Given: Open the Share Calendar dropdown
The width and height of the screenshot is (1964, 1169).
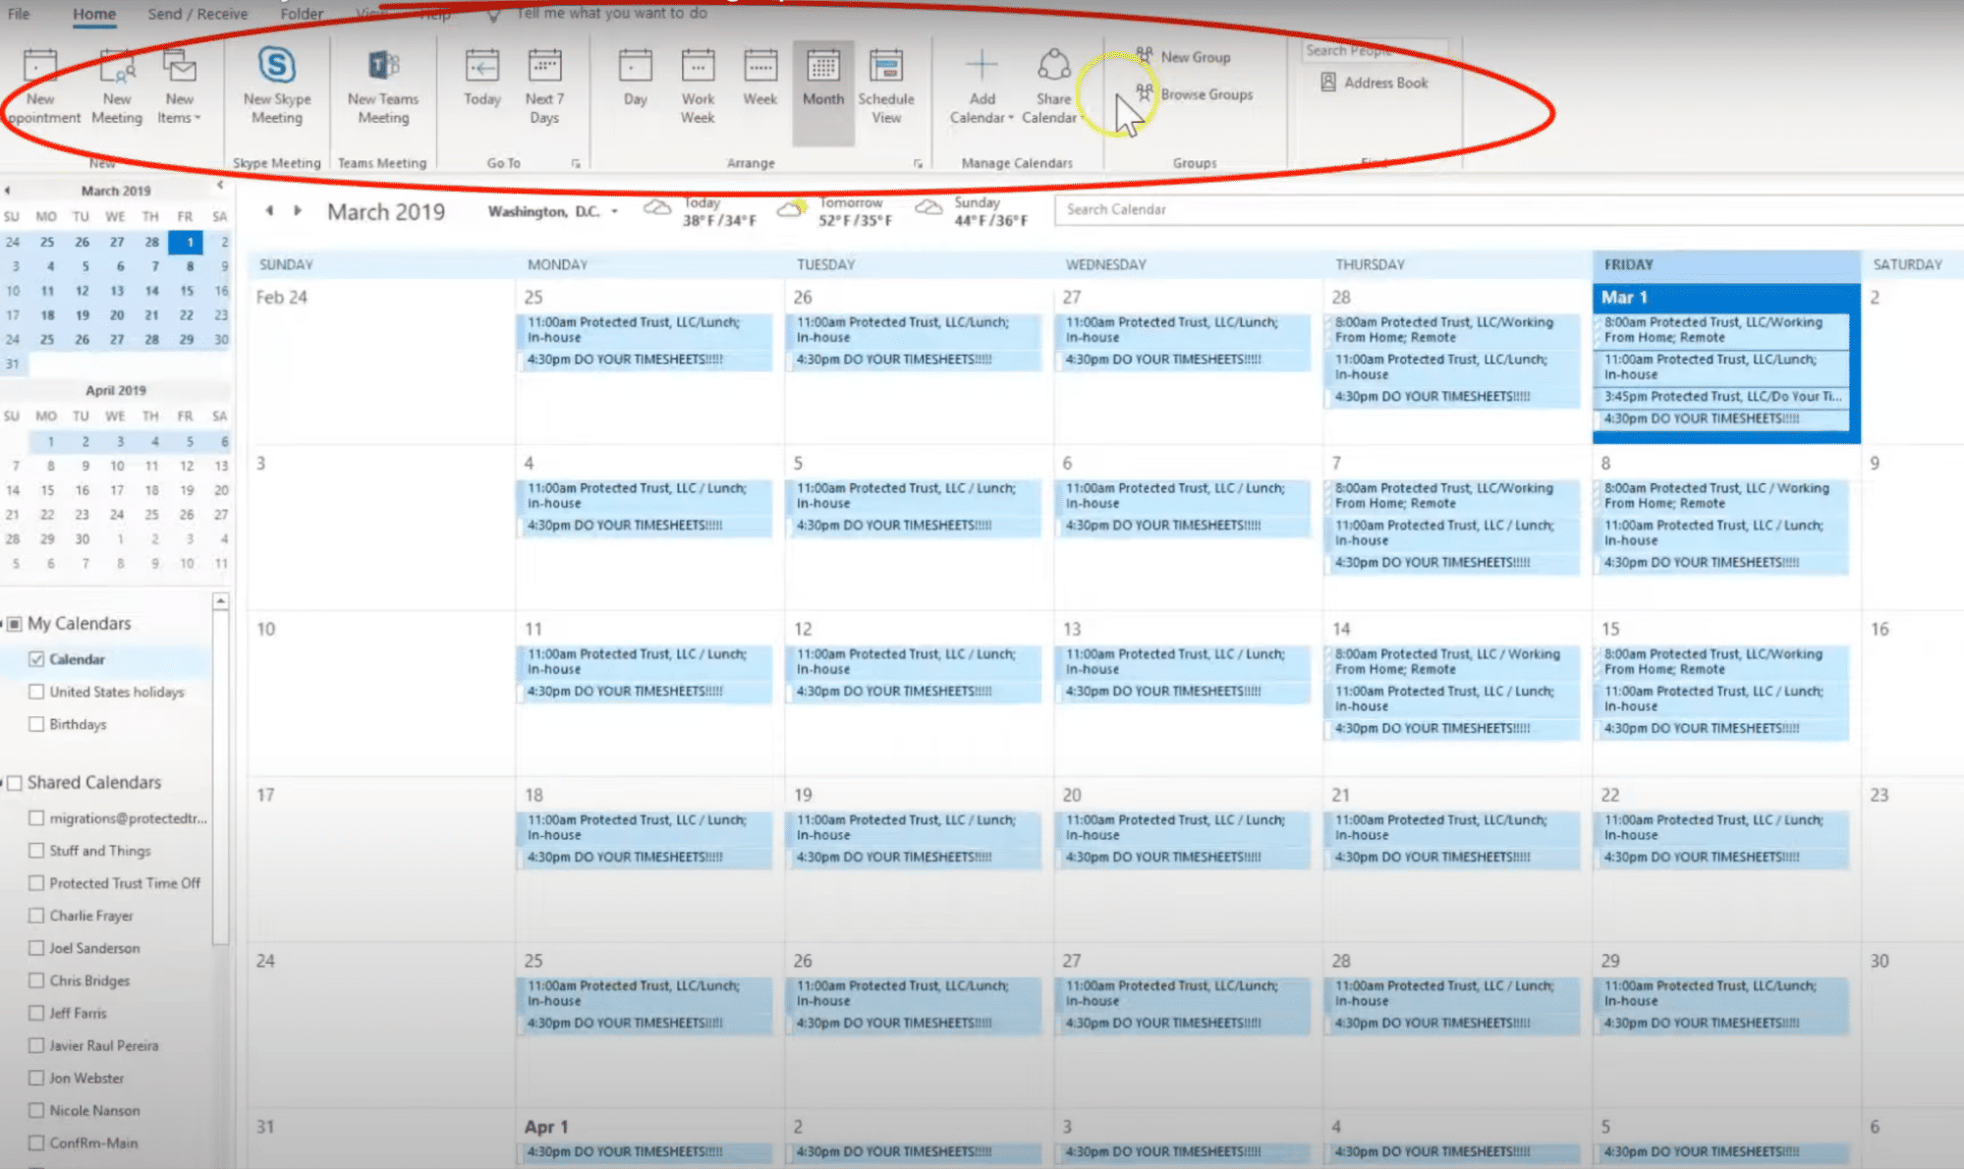Looking at the screenshot, I should 1052,87.
